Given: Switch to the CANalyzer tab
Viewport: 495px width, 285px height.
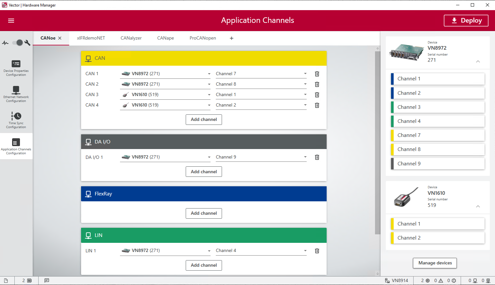Looking at the screenshot, I should [131, 38].
